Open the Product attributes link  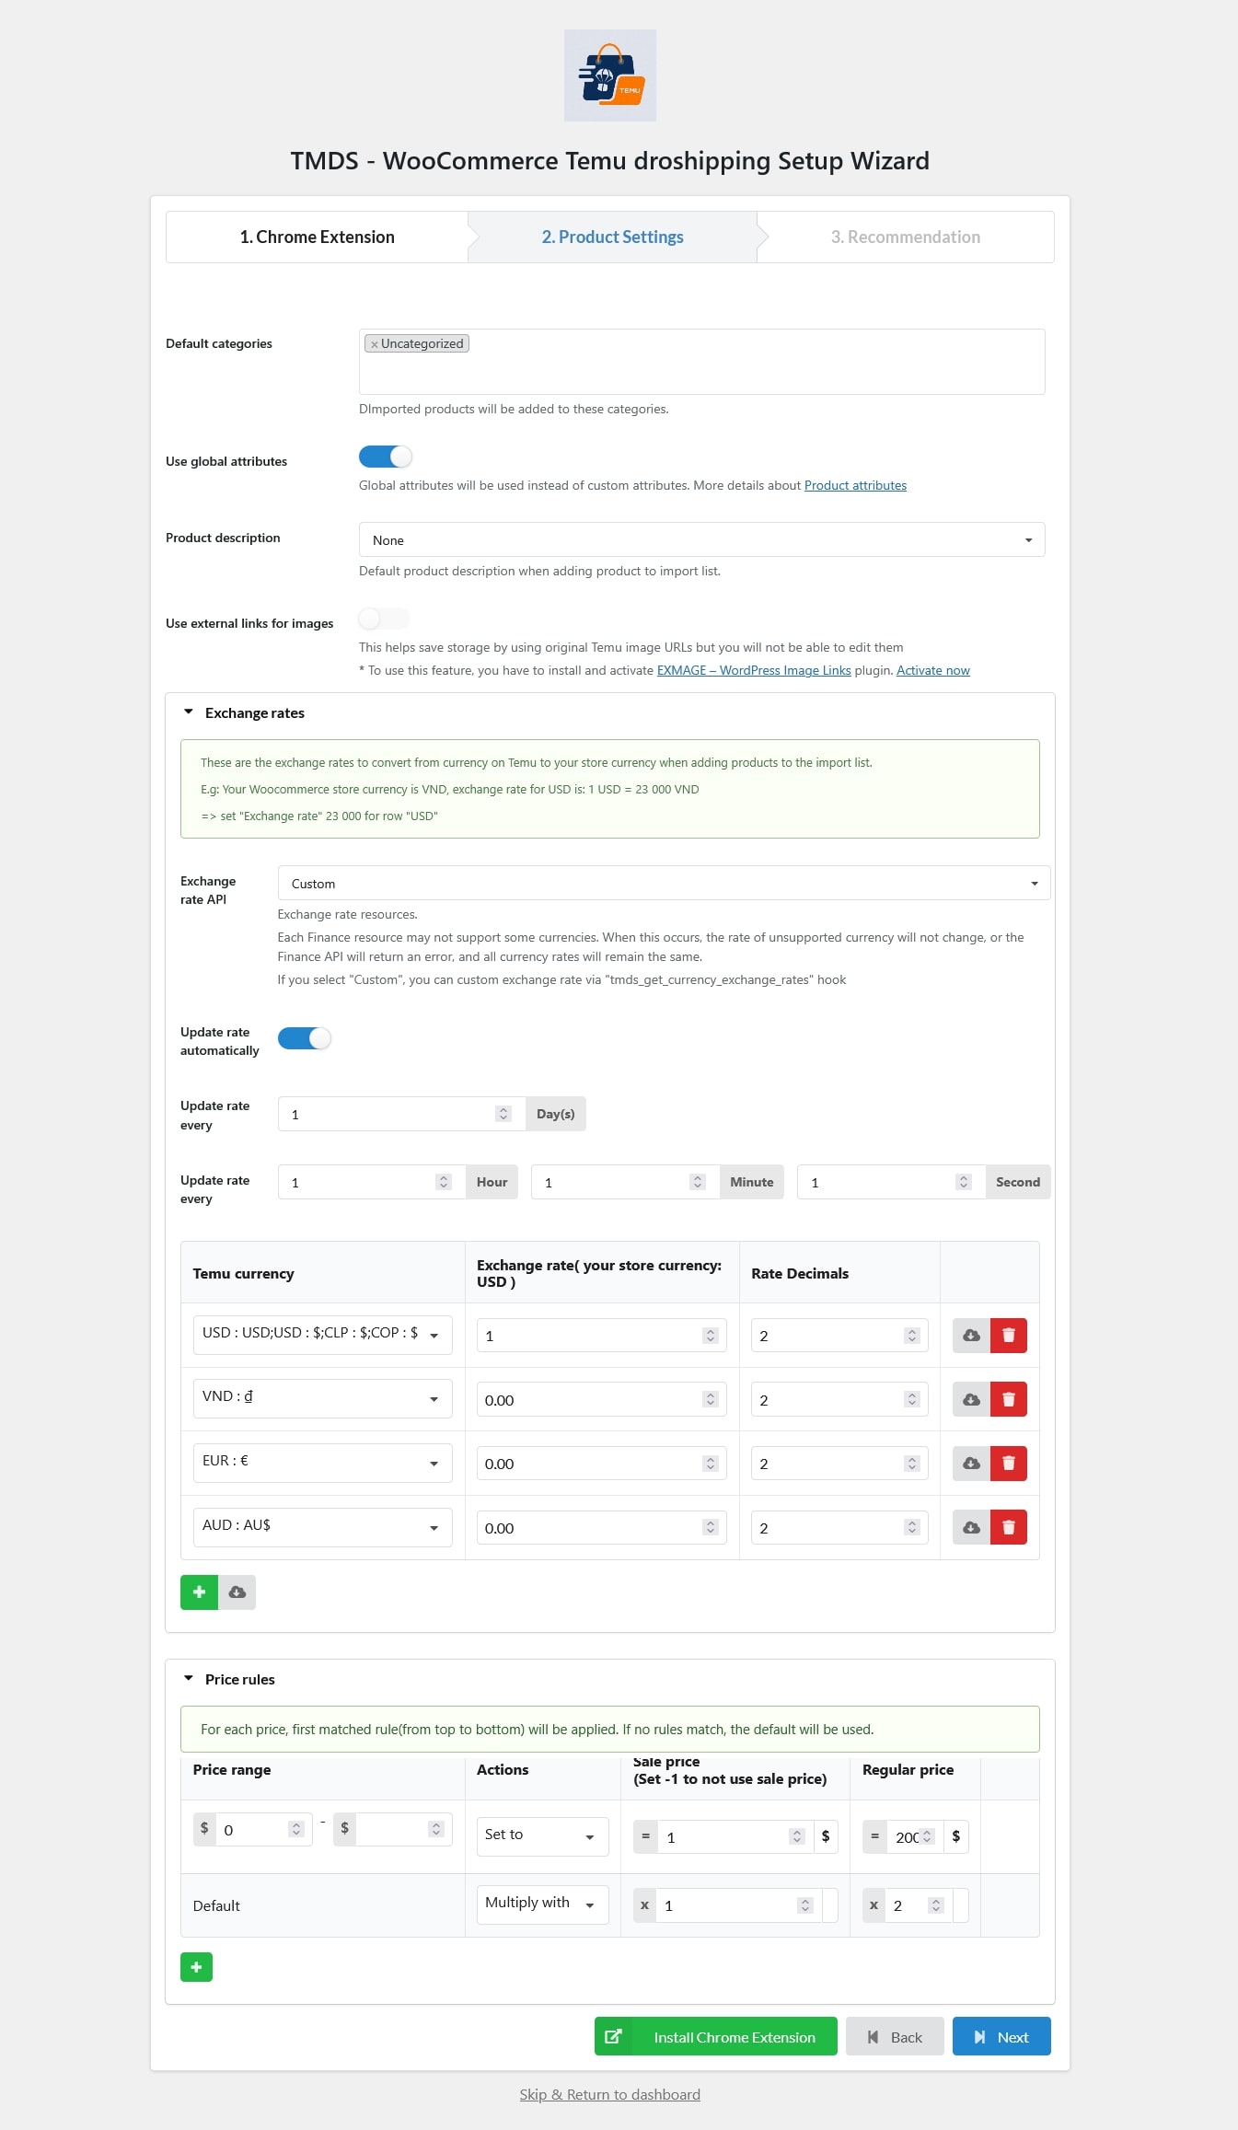[855, 486]
